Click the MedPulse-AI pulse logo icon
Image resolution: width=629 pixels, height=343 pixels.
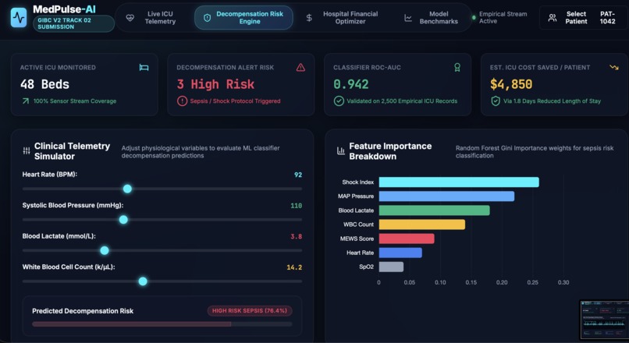point(19,18)
